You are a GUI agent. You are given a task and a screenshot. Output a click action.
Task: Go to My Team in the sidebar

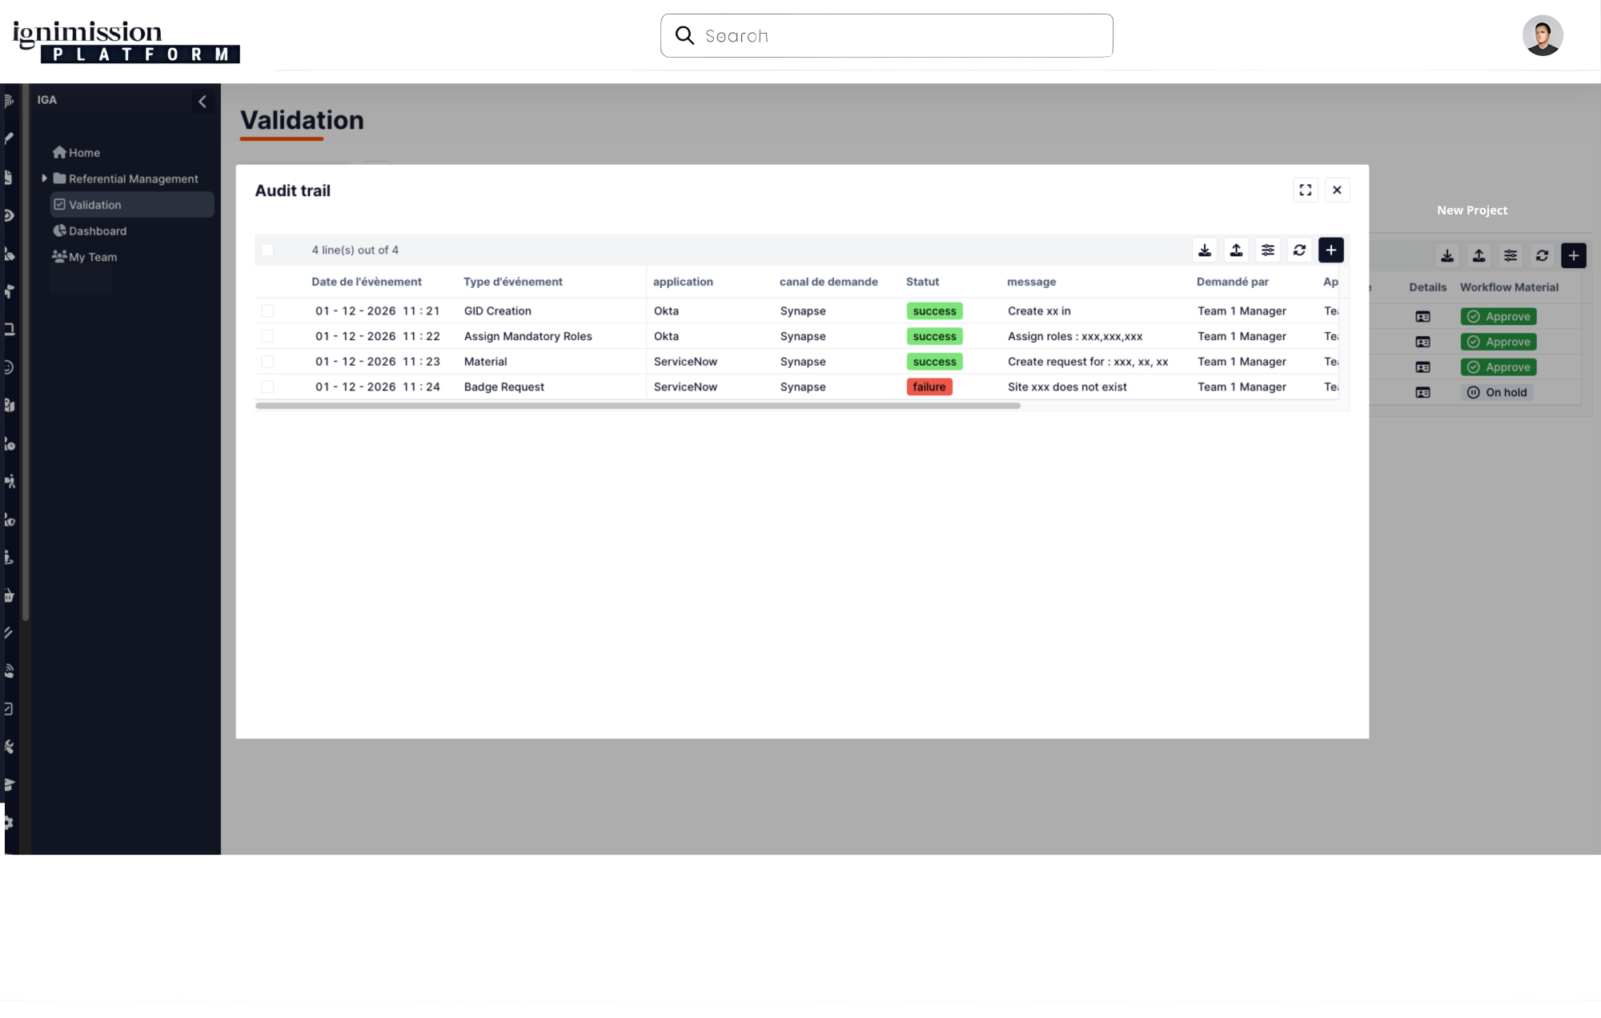pyautogui.click(x=92, y=257)
